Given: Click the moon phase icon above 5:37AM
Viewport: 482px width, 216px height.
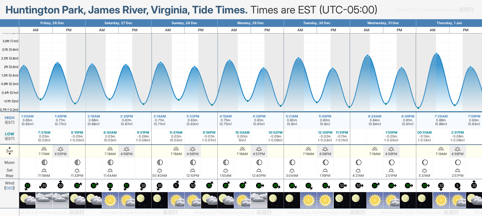Looking at the screenshot, I should pos(425,162).
